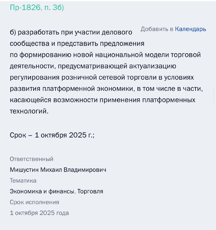
Task: Click the Ответственный field label
Action: click(x=32, y=159)
